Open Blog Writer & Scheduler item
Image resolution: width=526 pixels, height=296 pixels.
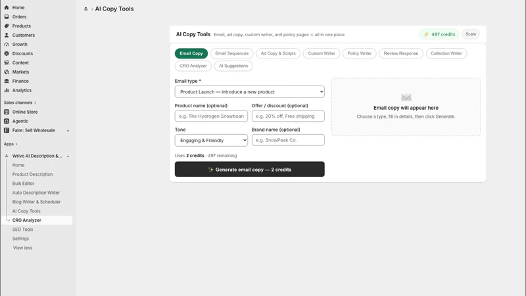[36, 202]
